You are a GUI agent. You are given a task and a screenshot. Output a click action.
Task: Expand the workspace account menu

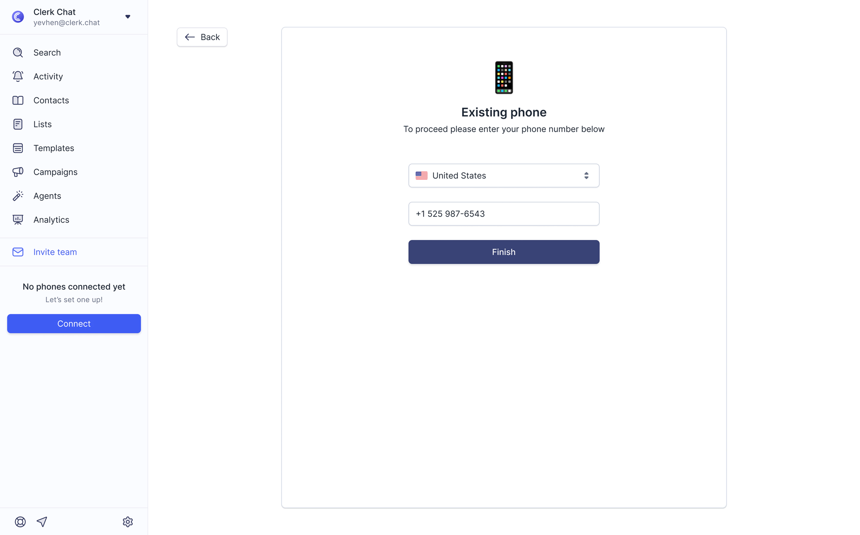128,17
